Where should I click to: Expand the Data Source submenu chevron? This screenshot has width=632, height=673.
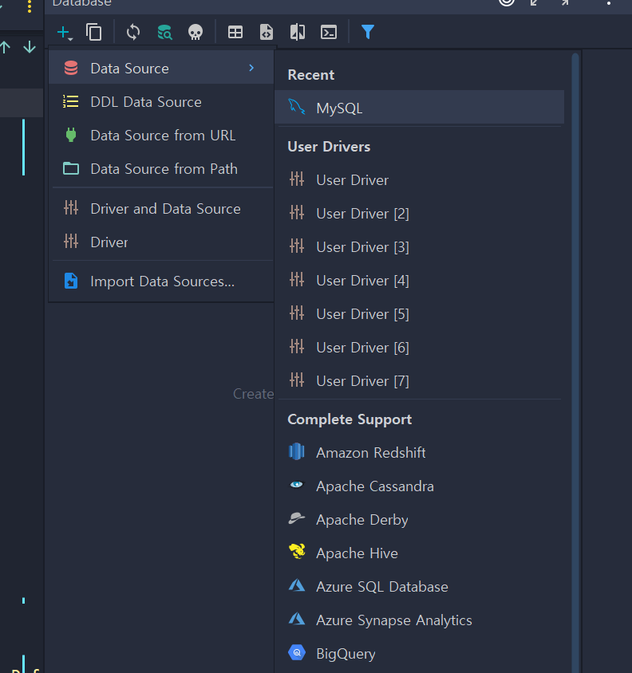point(251,68)
